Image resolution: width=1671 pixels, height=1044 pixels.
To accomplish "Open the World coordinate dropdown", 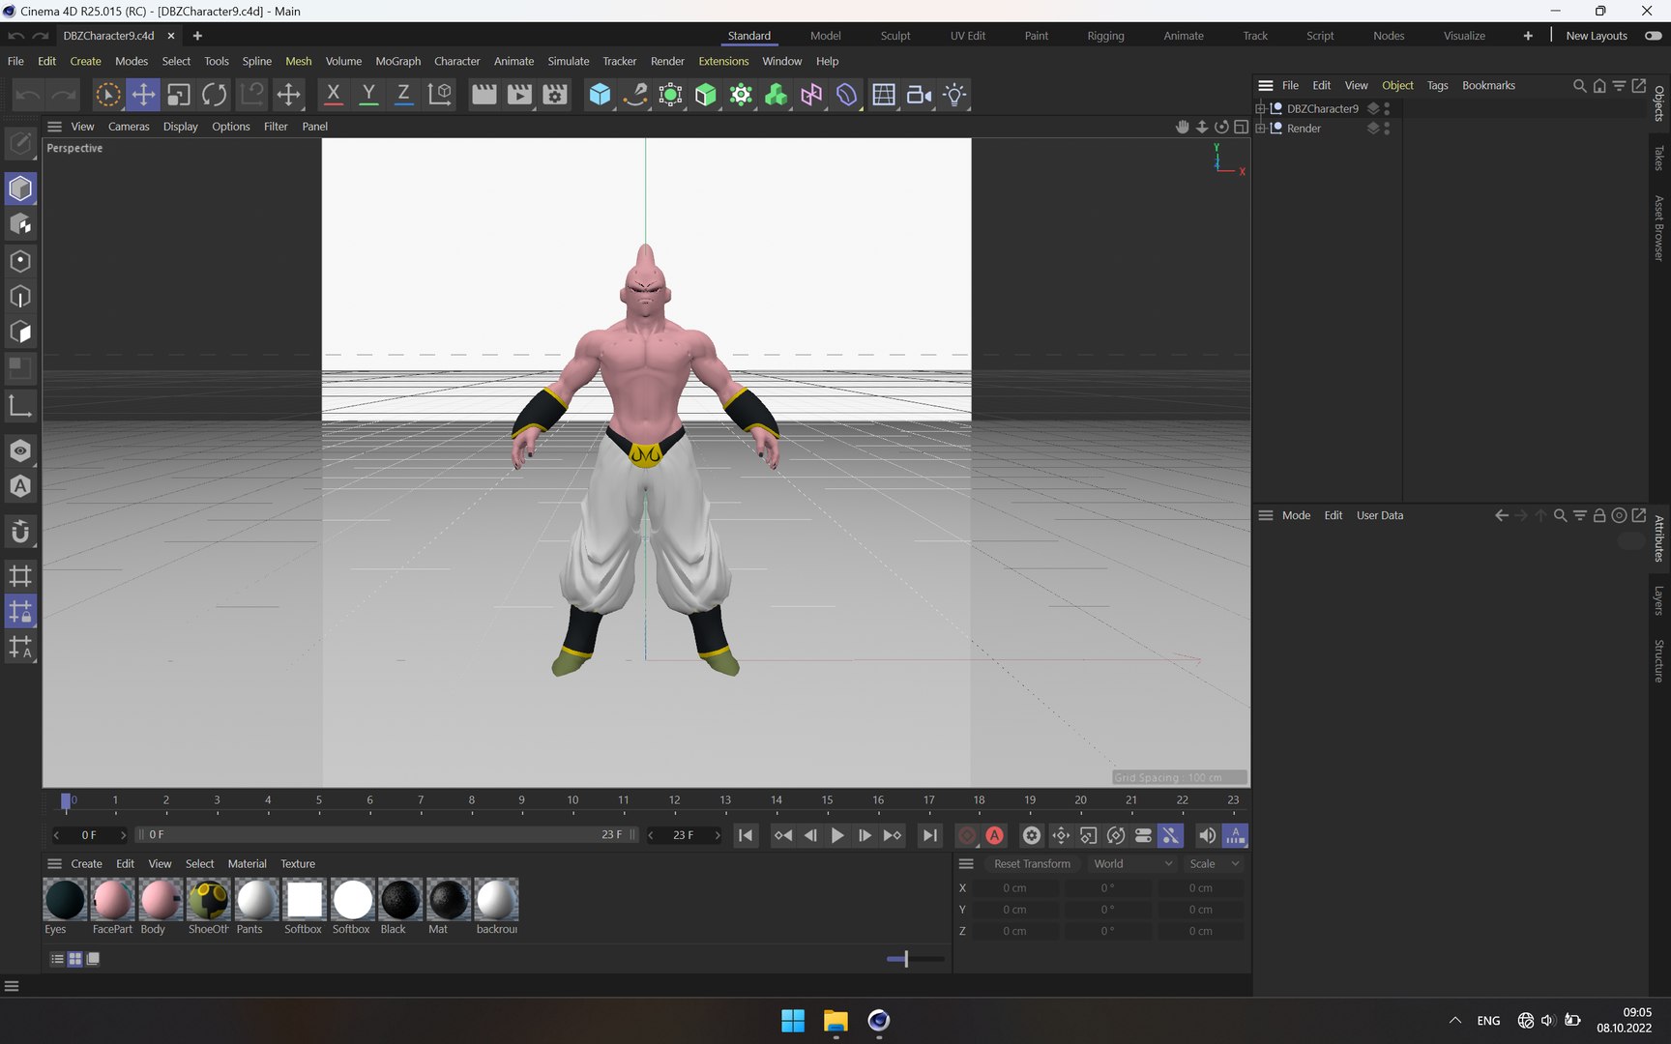I will coord(1132,864).
